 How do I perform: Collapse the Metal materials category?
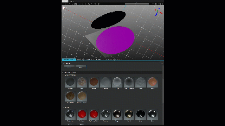point(67,107)
